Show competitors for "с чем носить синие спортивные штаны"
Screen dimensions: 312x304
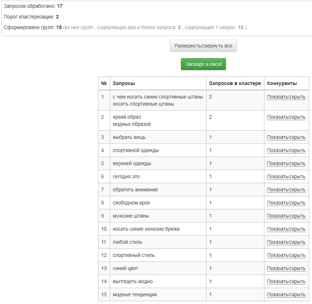click(286, 97)
